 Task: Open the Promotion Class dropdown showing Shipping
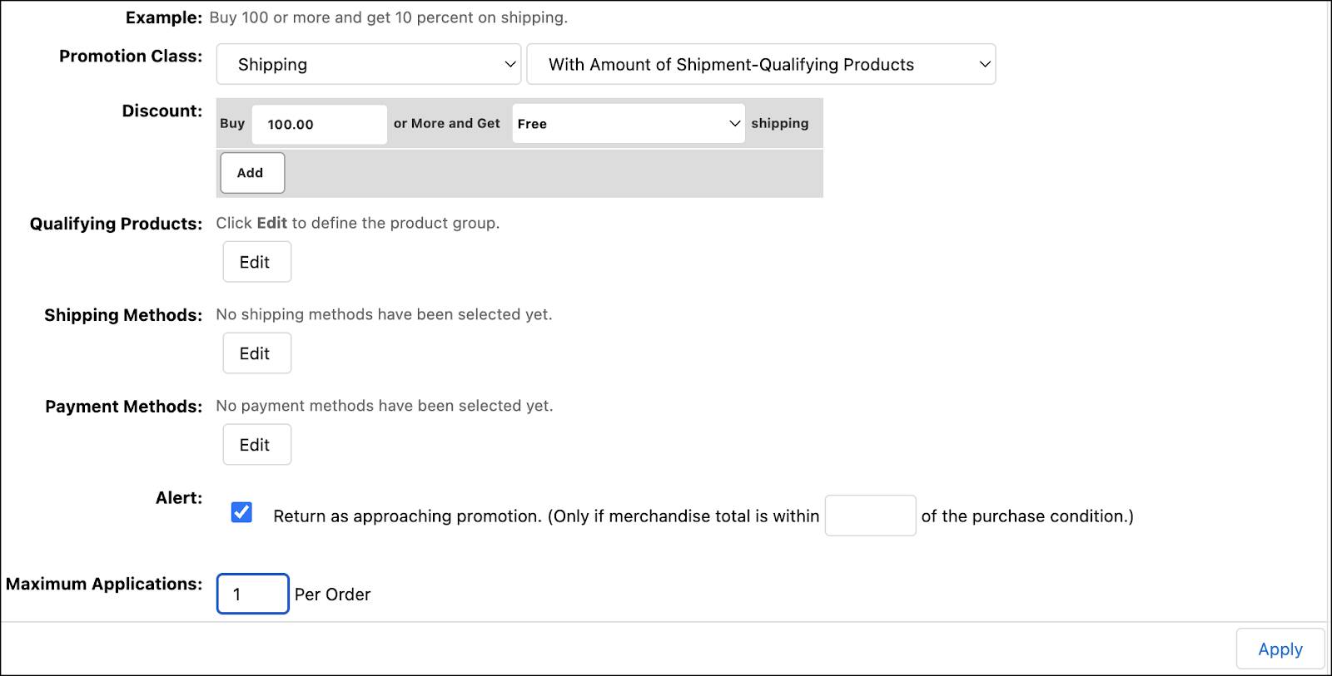pos(366,64)
